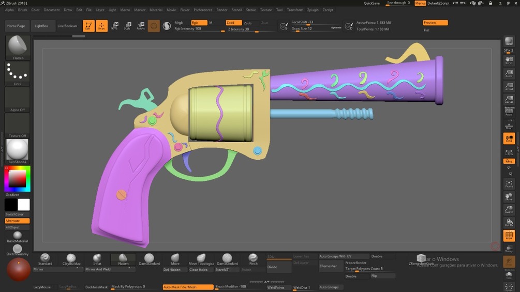Screen dimensions: 520x292
Task: Select the Standard brush
Action: tap(45, 259)
